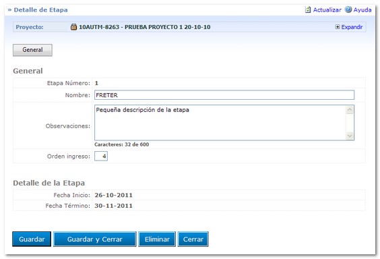Click the Ayuda help icon
This screenshot has width=380, height=259.
tap(348, 9)
